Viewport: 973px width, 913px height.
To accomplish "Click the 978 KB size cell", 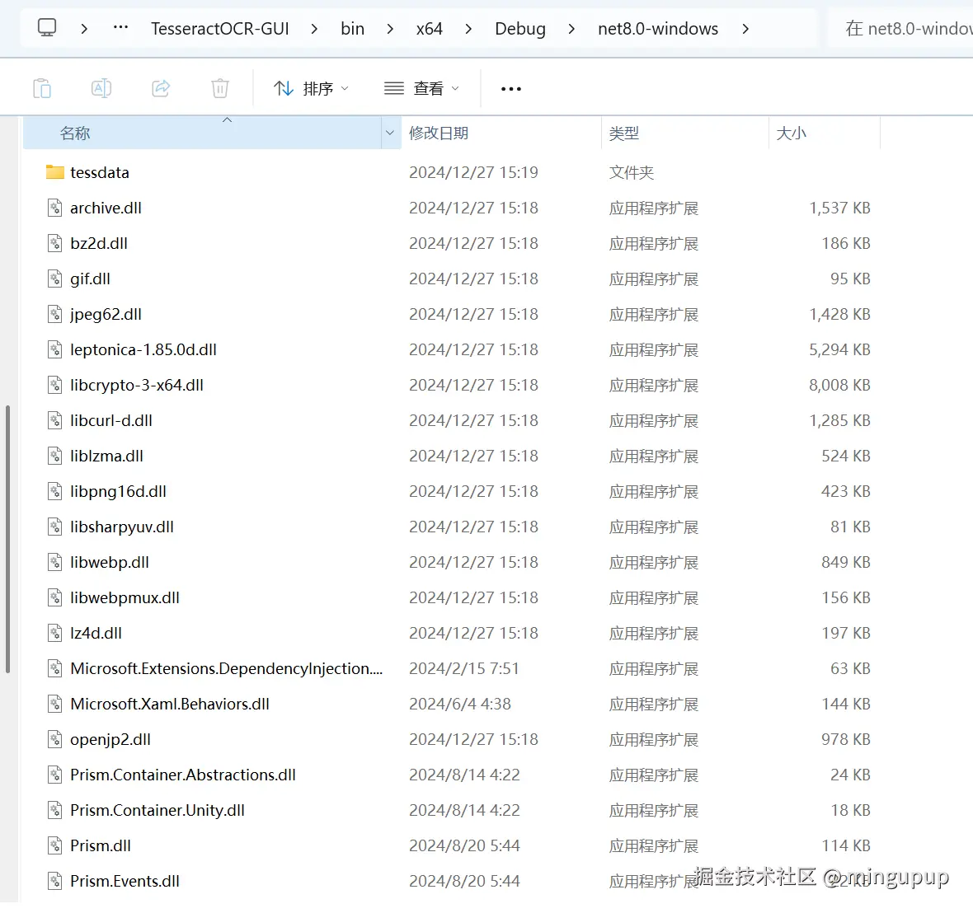I will click(x=846, y=739).
